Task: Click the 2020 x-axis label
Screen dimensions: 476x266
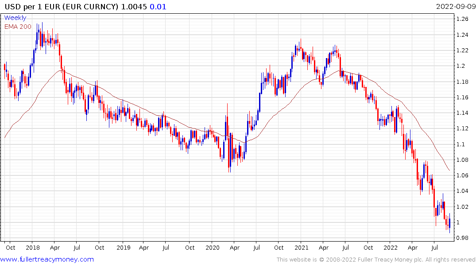Action: point(212,247)
